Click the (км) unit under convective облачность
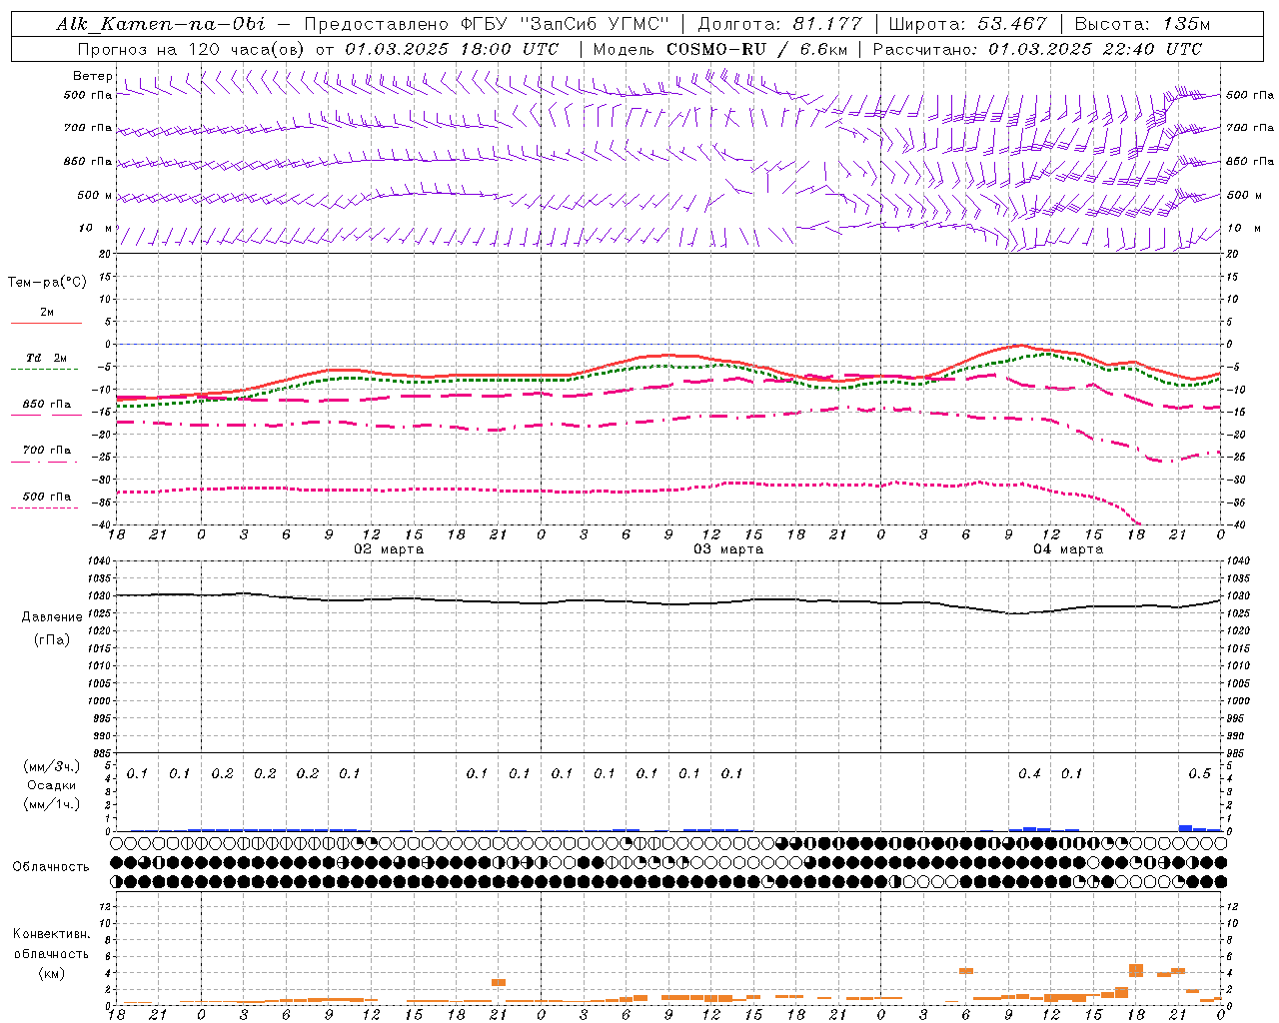This screenshot has width=1279, height=1023. coord(51,973)
